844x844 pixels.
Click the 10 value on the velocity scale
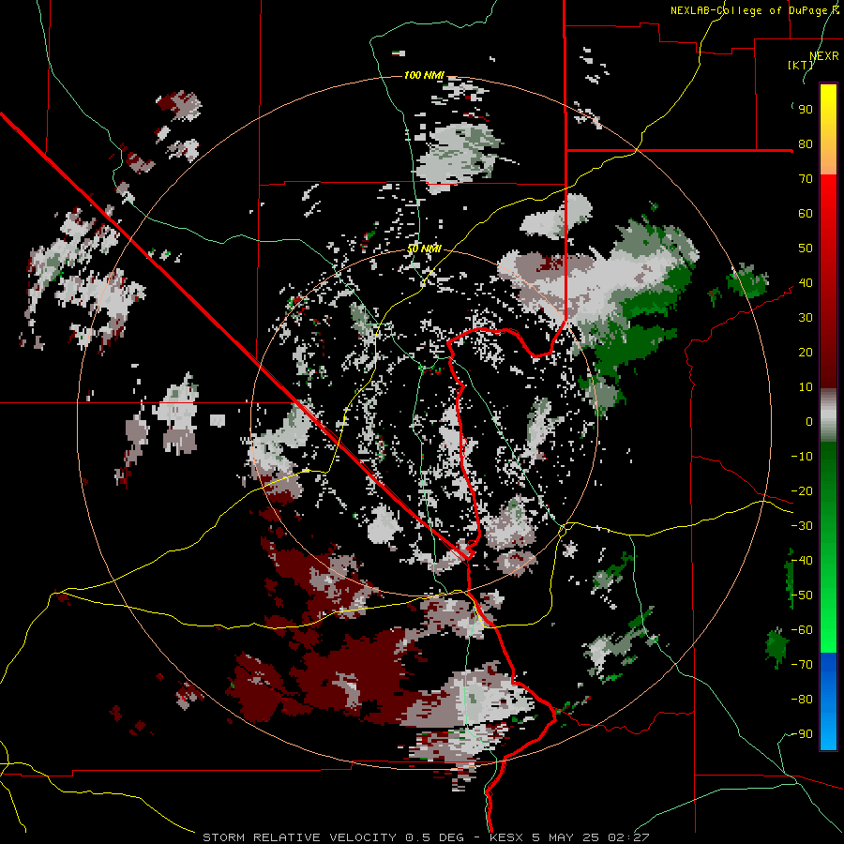(x=806, y=387)
